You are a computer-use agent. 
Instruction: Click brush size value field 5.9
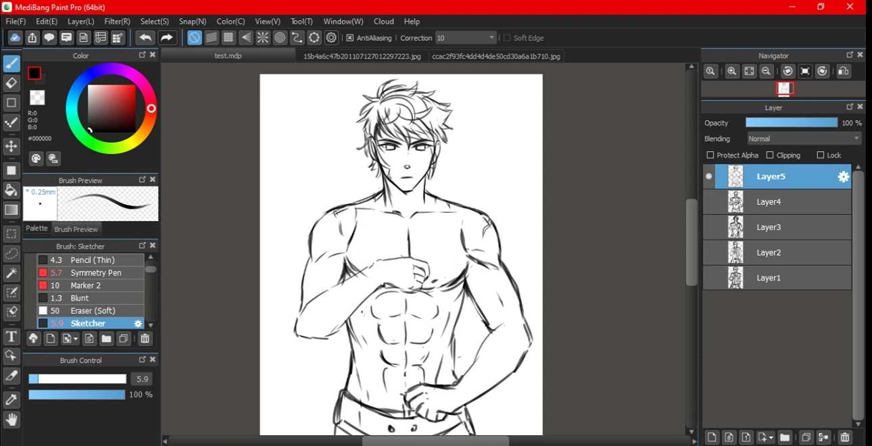pos(141,379)
